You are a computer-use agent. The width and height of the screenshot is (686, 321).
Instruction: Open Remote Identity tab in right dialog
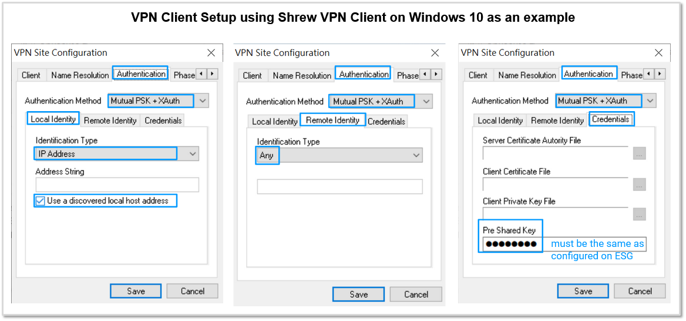coord(557,121)
